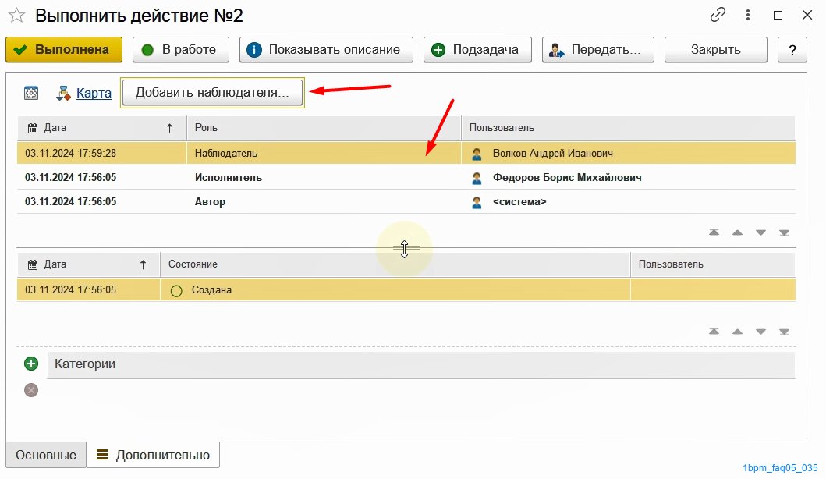
Task: Toggle Показывать описание
Action: (x=325, y=50)
